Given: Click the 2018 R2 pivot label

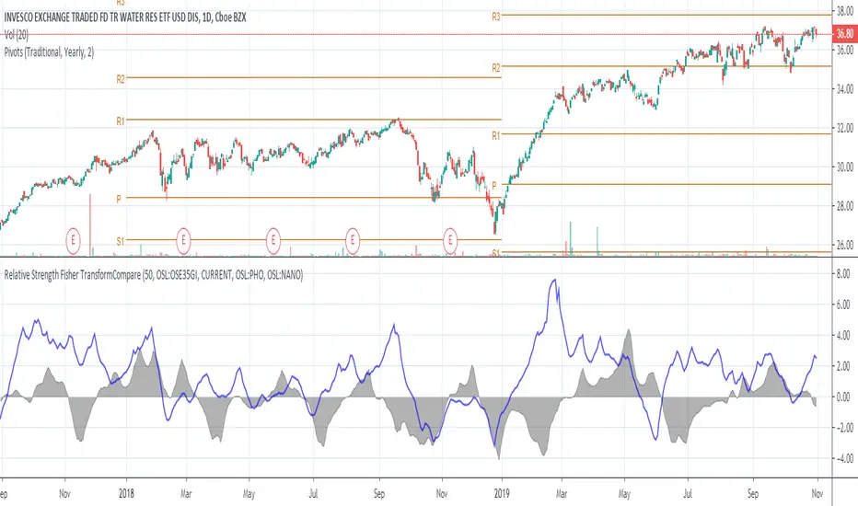Looking at the screenshot, I should coord(121,79).
